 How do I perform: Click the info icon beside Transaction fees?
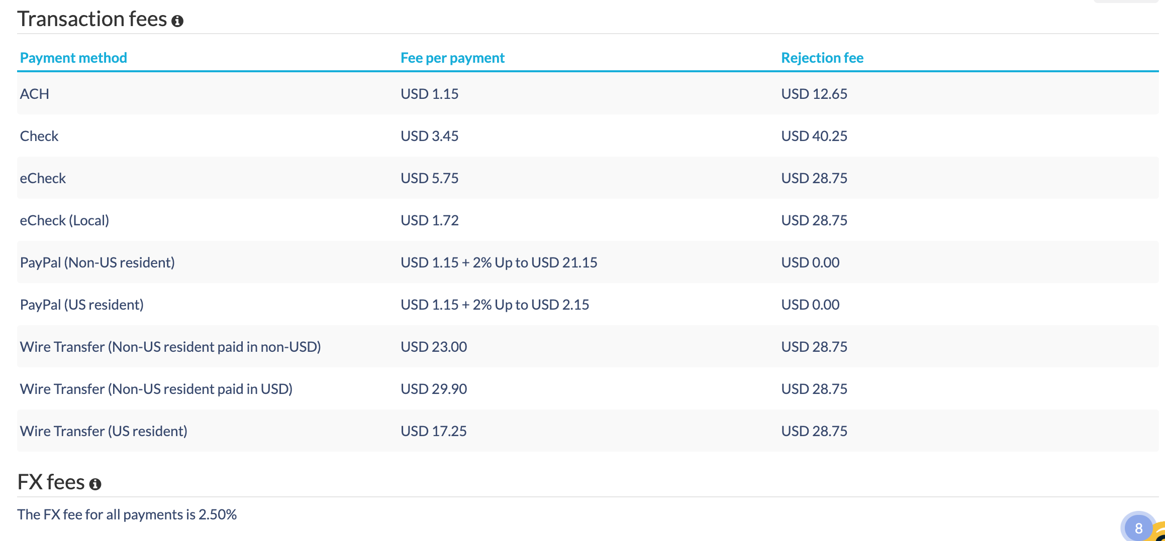177,21
